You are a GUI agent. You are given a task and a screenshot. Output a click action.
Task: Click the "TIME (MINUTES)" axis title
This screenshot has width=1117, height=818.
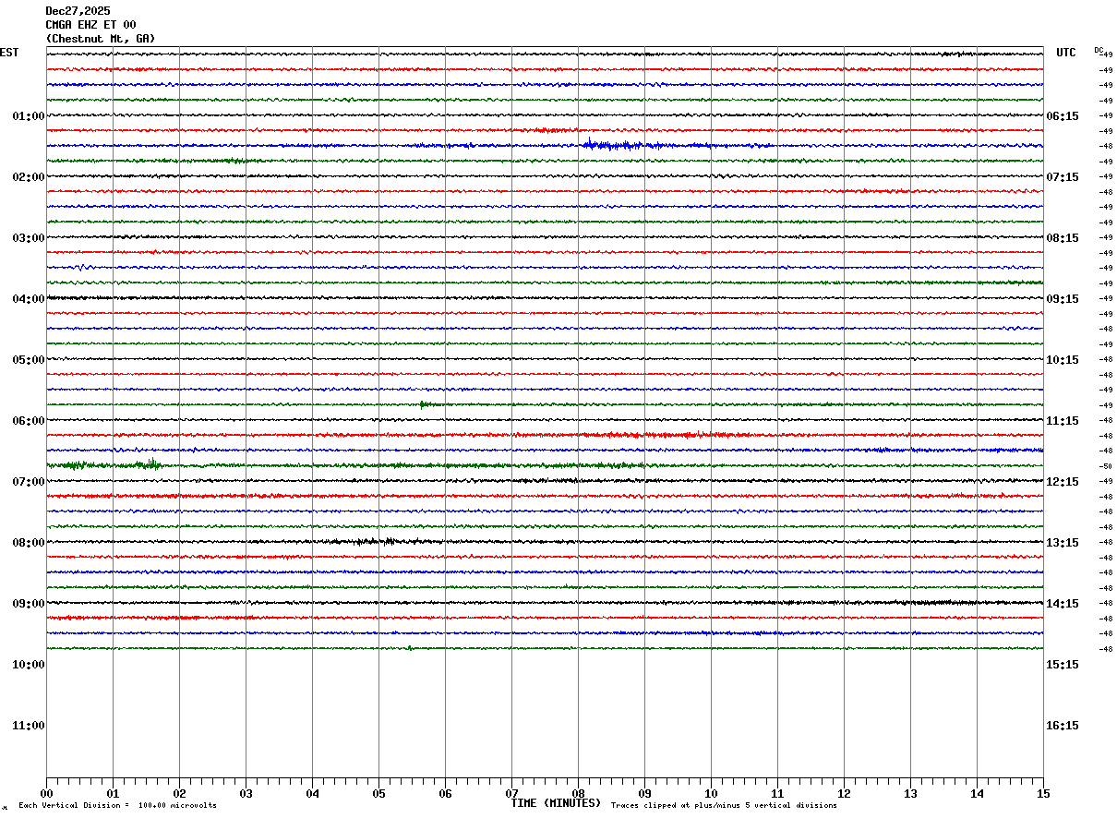point(556,803)
